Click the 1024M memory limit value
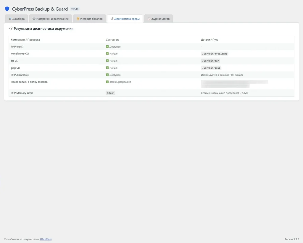The height and width of the screenshot is (243, 303). [111, 93]
